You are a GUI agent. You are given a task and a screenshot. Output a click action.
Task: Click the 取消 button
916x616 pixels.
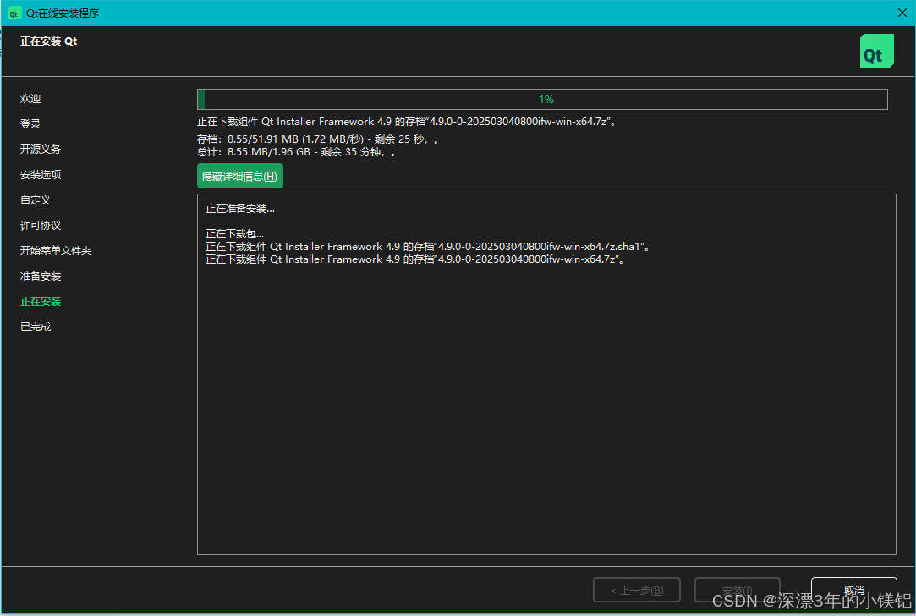pos(853,590)
